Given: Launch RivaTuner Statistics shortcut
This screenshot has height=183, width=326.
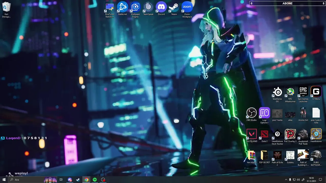Looking at the screenshot, I should 110,10.
